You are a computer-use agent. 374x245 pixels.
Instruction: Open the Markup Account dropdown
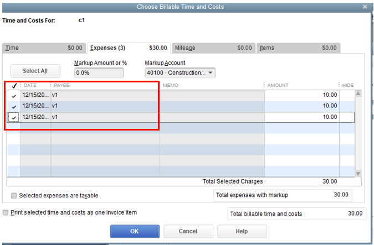click(180, 72)
